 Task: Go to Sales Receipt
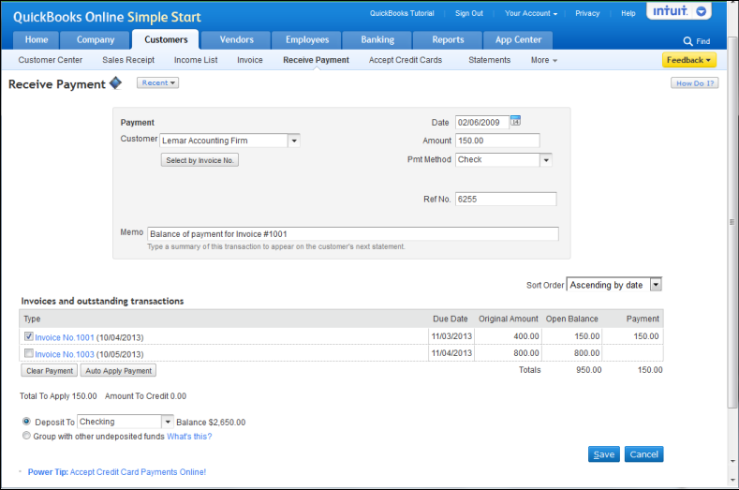pyautogui.click(x=128, y=60)
